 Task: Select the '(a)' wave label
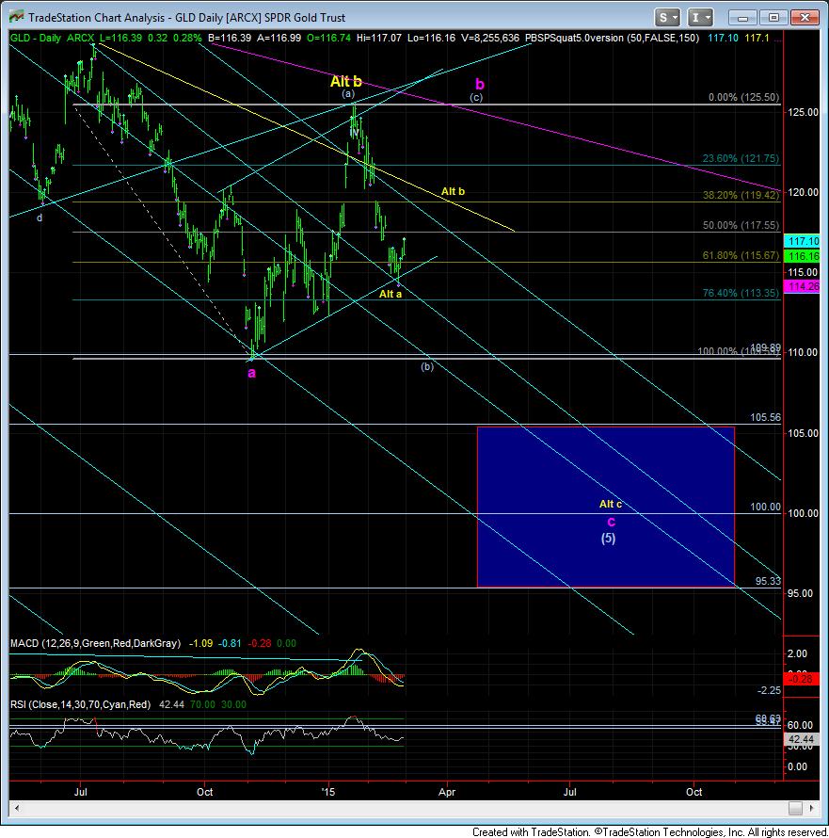pos(348,94)
